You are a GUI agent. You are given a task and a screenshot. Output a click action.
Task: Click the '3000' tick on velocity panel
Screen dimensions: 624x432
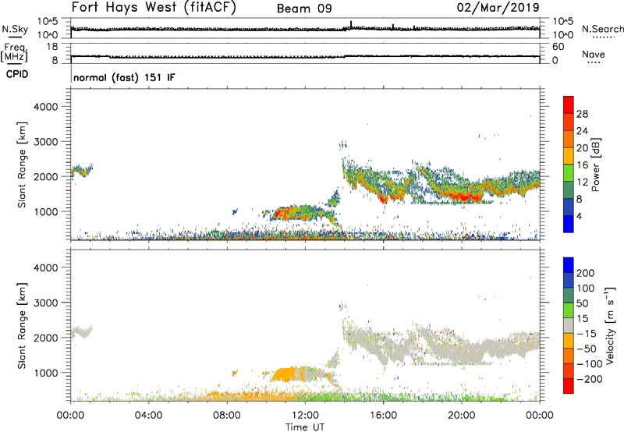[46, 303]
